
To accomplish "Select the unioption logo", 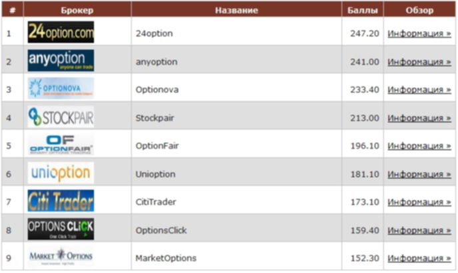I will point(61,173).
